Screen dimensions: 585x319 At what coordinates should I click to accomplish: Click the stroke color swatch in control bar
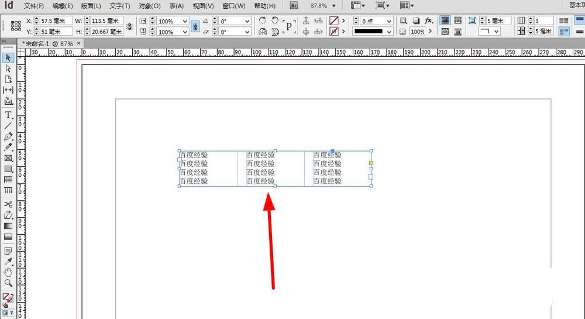334,32
